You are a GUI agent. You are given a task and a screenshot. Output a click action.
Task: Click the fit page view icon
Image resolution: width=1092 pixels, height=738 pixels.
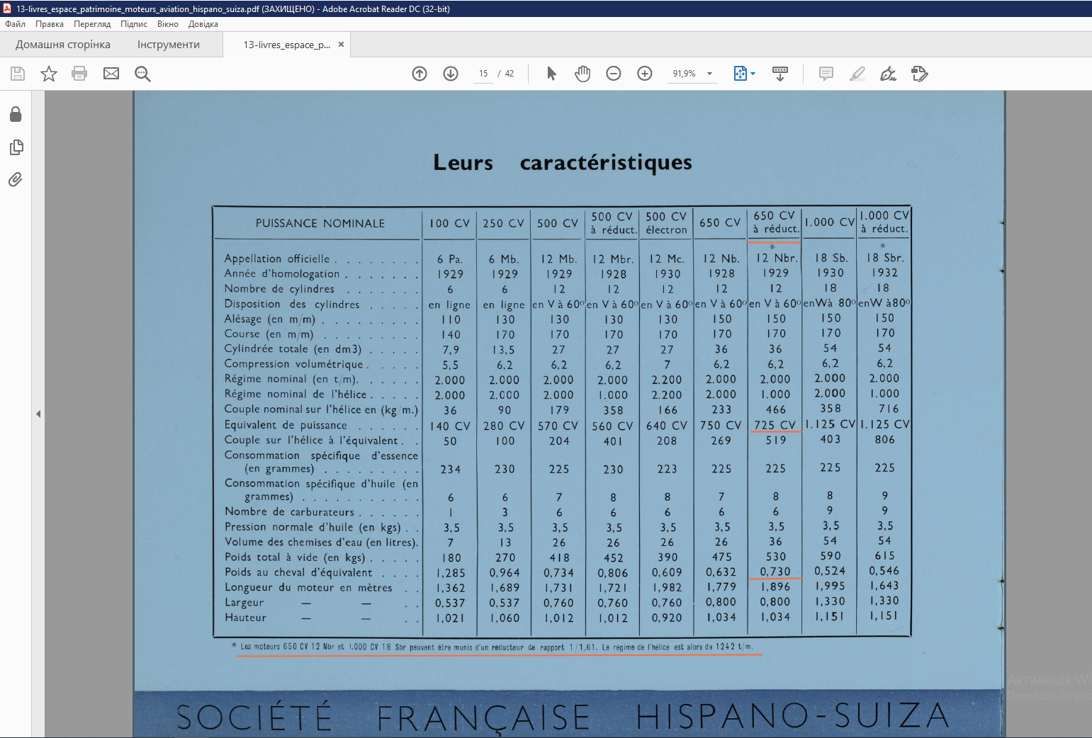tap(741, 74)
